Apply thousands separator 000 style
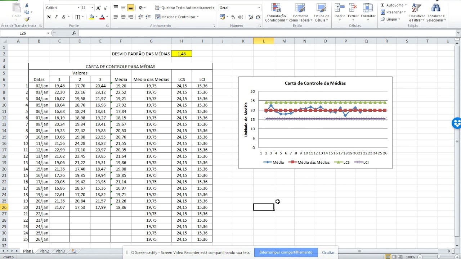The width and height of the screenshot is (461, 259). tap(241, 17)
